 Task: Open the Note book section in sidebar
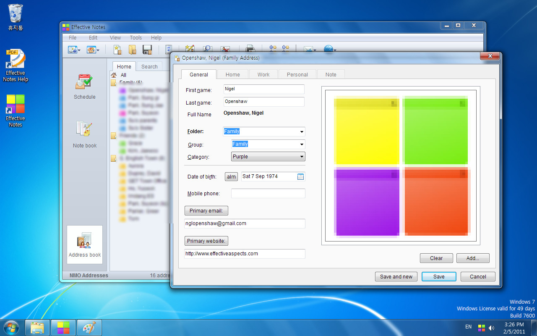point(85,135)
